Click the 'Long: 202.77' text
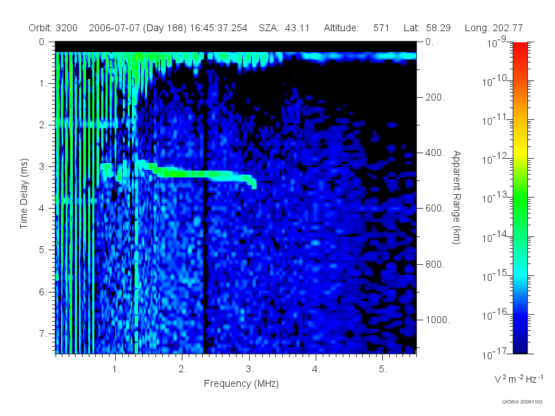This screenshot has width=555, height=416. (494, 28)
